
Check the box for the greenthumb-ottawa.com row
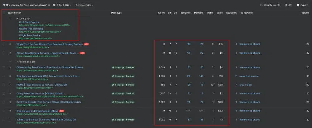pyautogui.click(x=4, y=53)
